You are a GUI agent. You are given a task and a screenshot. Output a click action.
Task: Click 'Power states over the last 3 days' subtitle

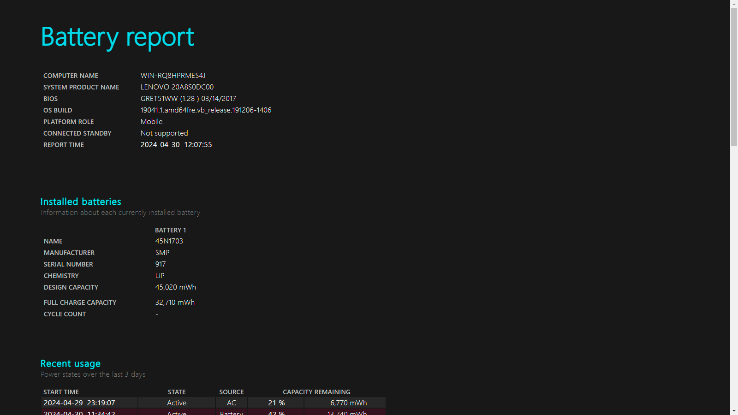pos(93,374)
